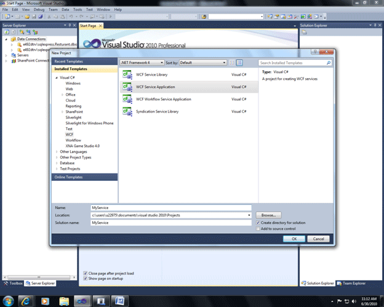Screen dimensions: 384x307
Task: Toggle Create directory for solution checkbox
Action: coord(258,223)
